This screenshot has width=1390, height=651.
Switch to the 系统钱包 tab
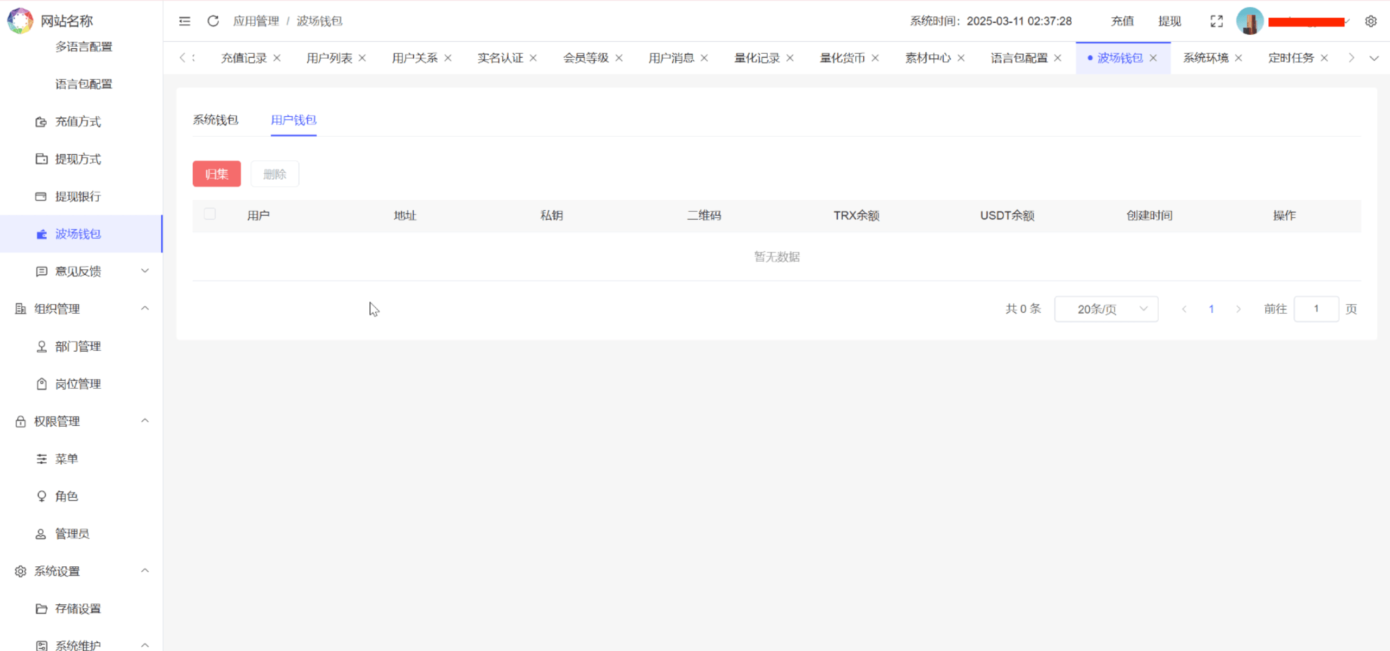point(216,120)
